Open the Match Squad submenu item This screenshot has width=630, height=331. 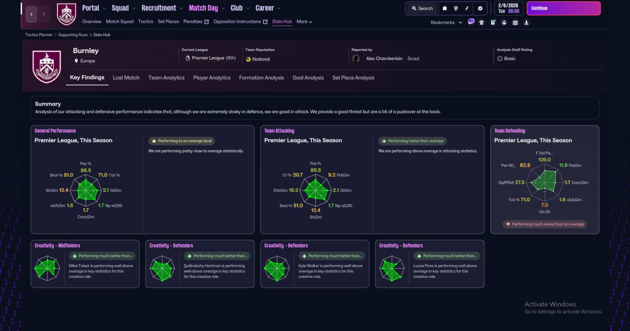(x=120, y=22)
